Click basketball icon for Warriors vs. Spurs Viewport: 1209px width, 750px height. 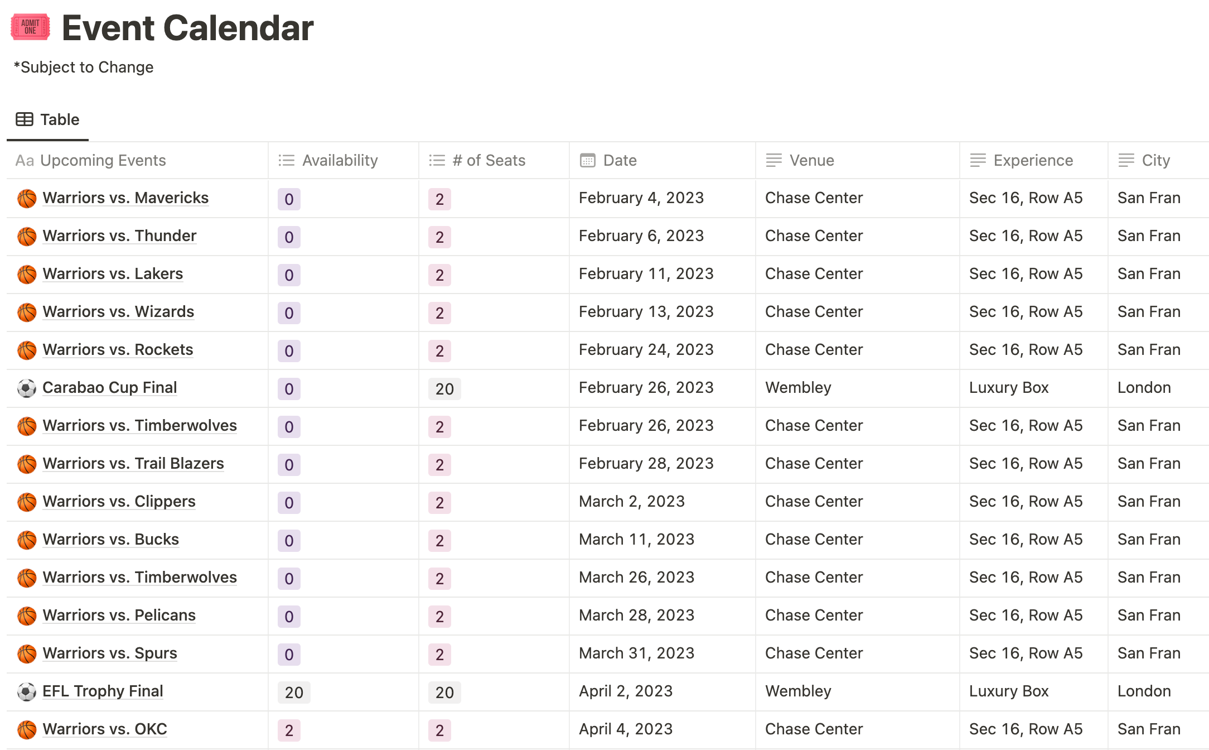click(27, 653)
